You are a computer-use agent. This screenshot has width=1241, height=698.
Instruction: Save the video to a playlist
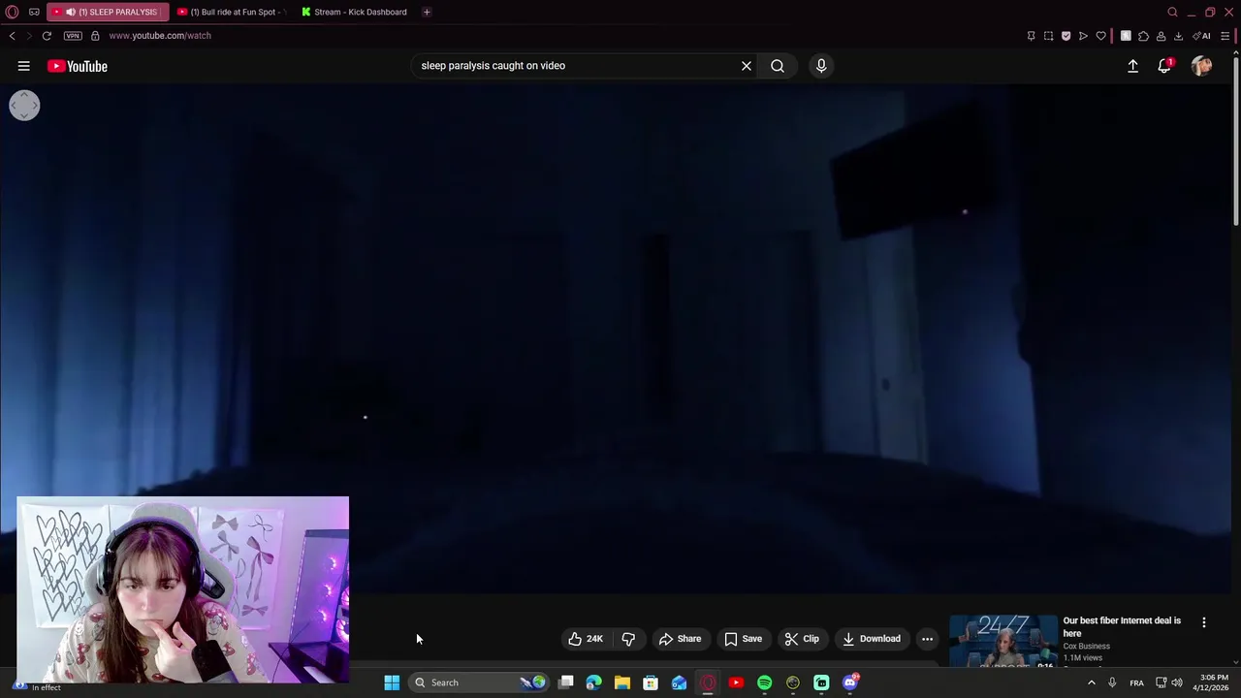743,639
